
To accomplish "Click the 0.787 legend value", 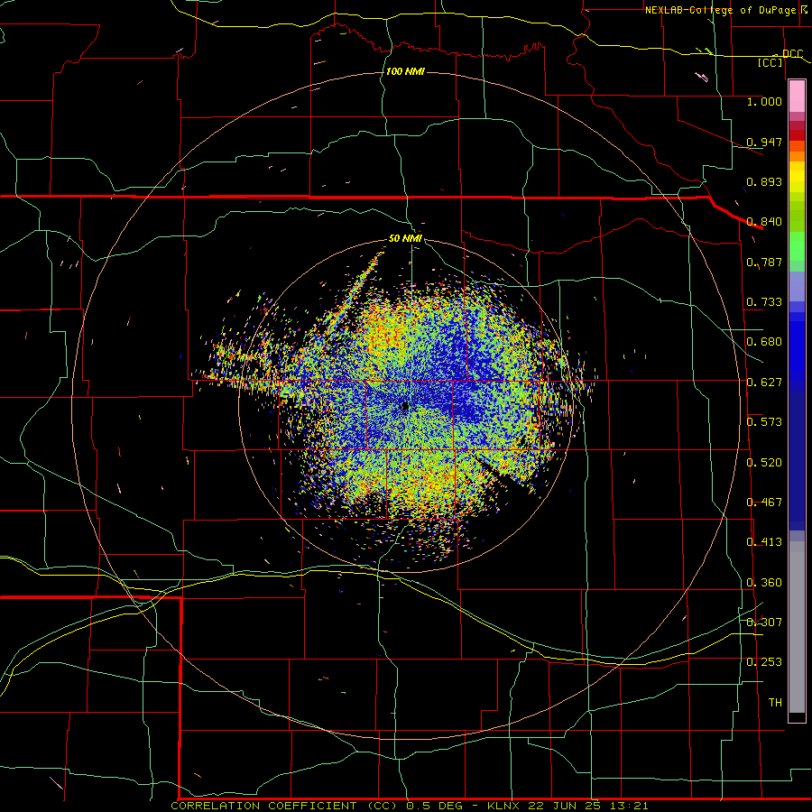I will coord(764,262).
